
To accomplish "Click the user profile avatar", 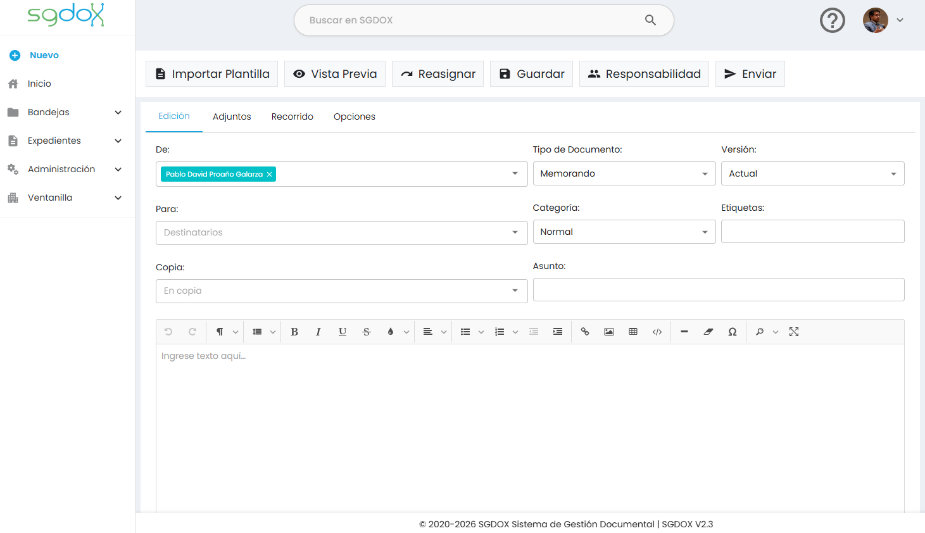I will click(876, 20).
